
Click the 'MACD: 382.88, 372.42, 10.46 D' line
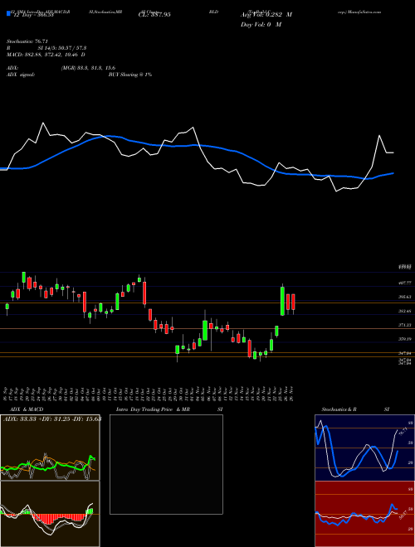coord(46,55)
